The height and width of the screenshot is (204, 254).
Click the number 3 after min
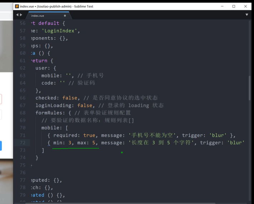(x=70, y=143)
